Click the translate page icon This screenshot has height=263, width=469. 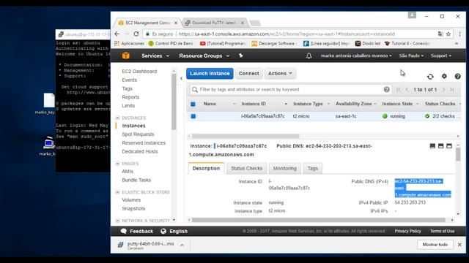click(x=440, y=34)
